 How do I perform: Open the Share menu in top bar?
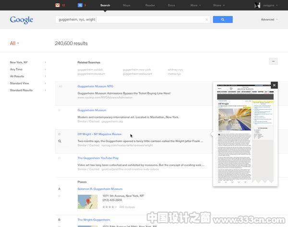pos(219,5)
